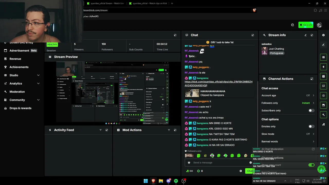329x185 pixels.
Task: Click the Gift 1 sub banner
Action: (x=220, y=42)
